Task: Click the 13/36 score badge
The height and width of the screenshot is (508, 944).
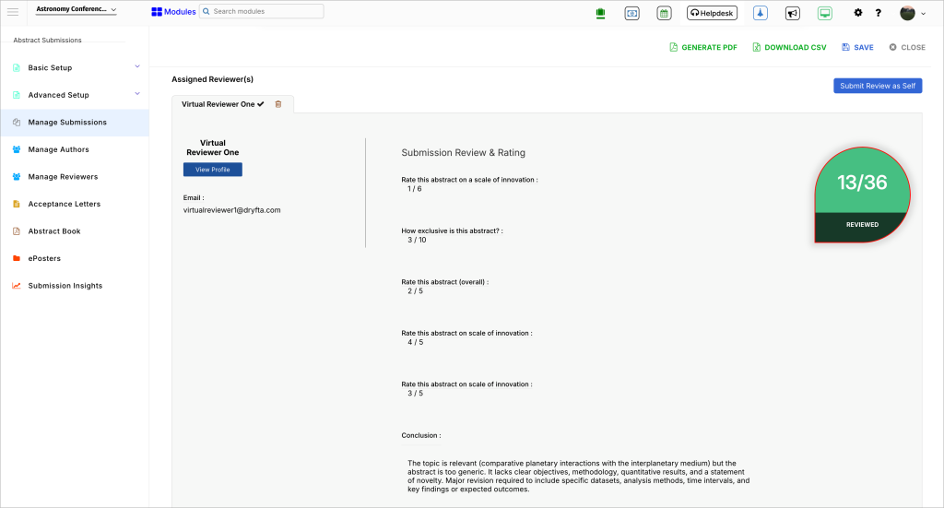Action: click(862, 183)
